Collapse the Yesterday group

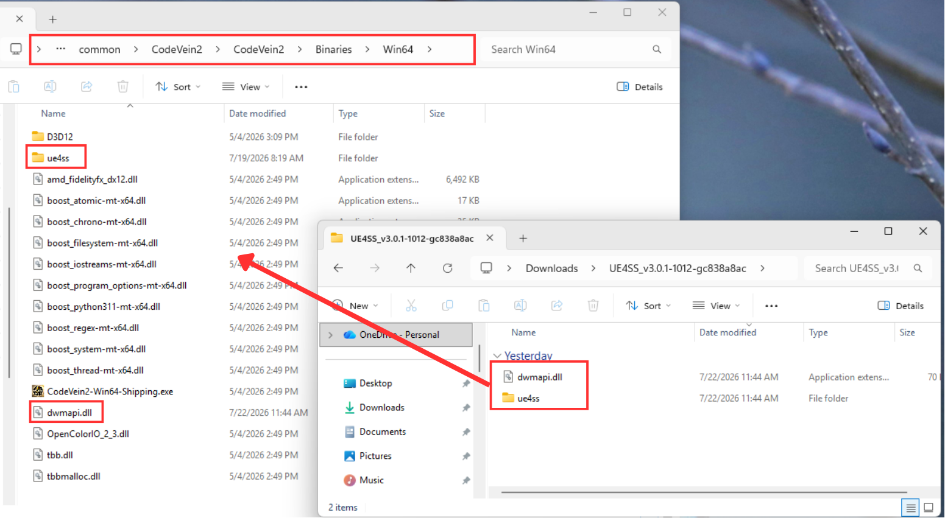(x=498, y=356)
